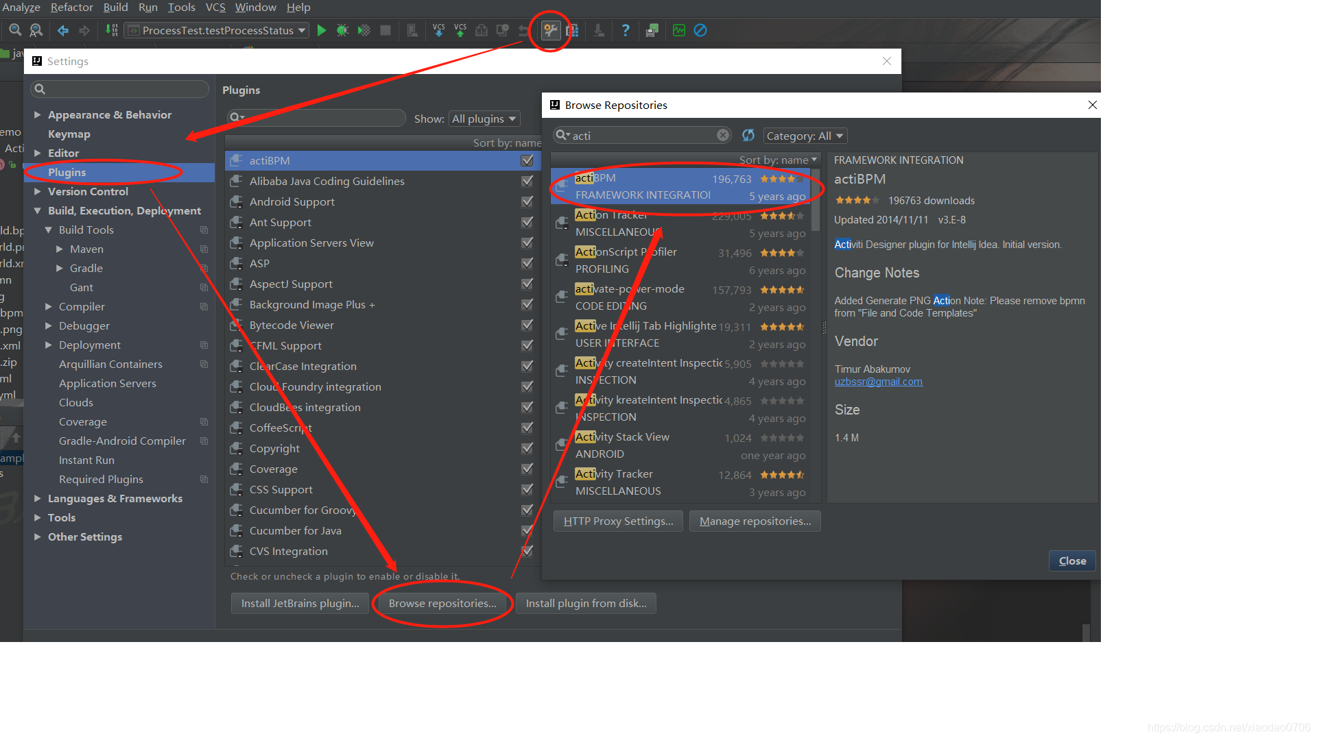Navigate forward with the gray right arrow

tap(84, 30)
